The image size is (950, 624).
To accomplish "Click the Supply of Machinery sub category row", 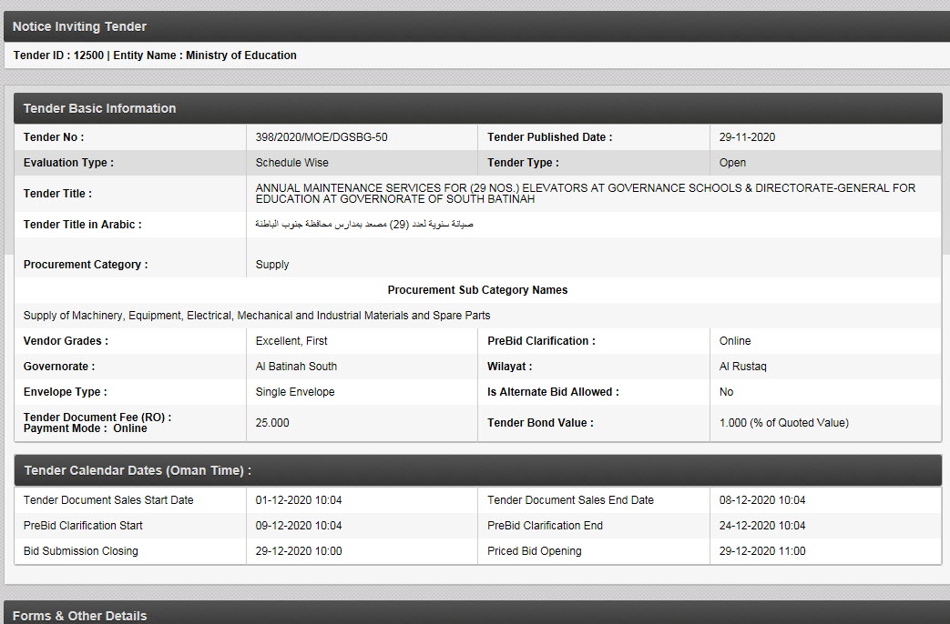I will click(257, 316).
